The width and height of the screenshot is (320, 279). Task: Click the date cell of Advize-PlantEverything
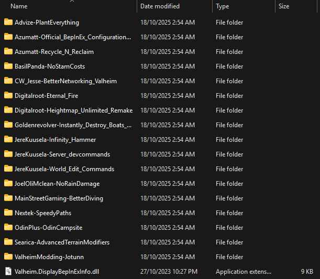point(168,23)
